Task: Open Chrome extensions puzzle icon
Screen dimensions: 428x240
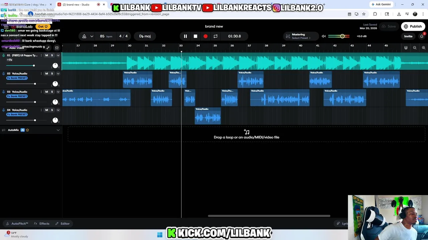Action: click(x=375, y=14)
